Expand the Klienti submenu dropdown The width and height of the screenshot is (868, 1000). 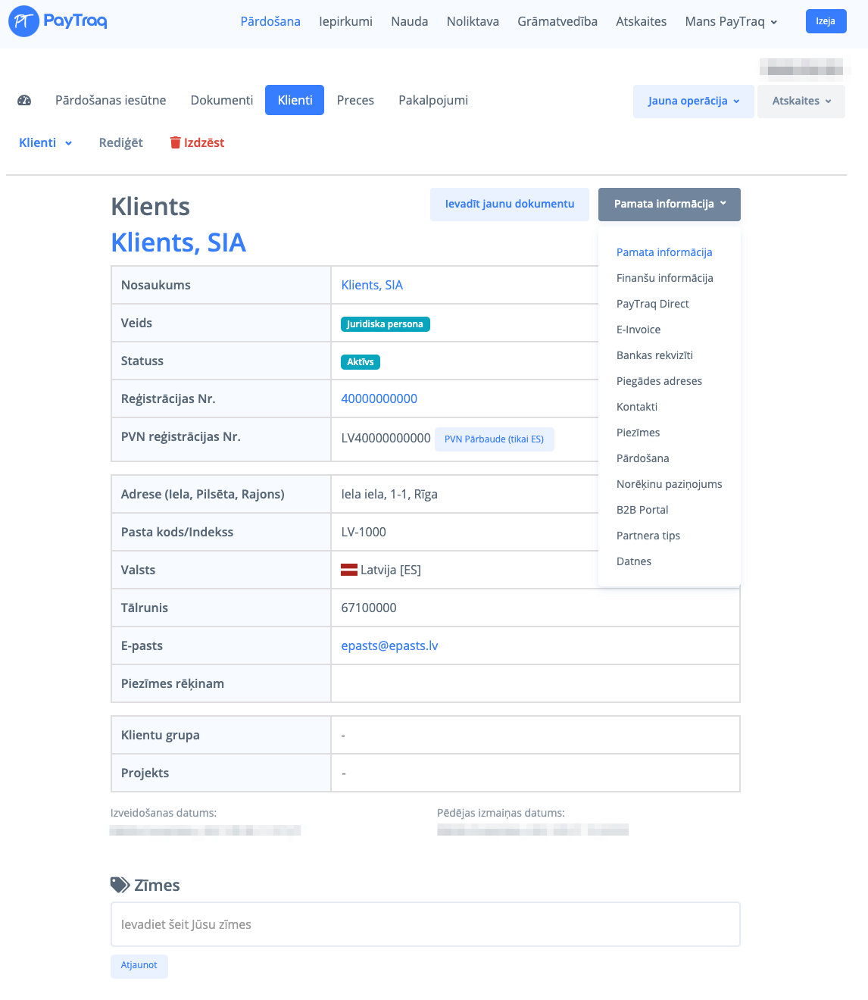(45, 142)
